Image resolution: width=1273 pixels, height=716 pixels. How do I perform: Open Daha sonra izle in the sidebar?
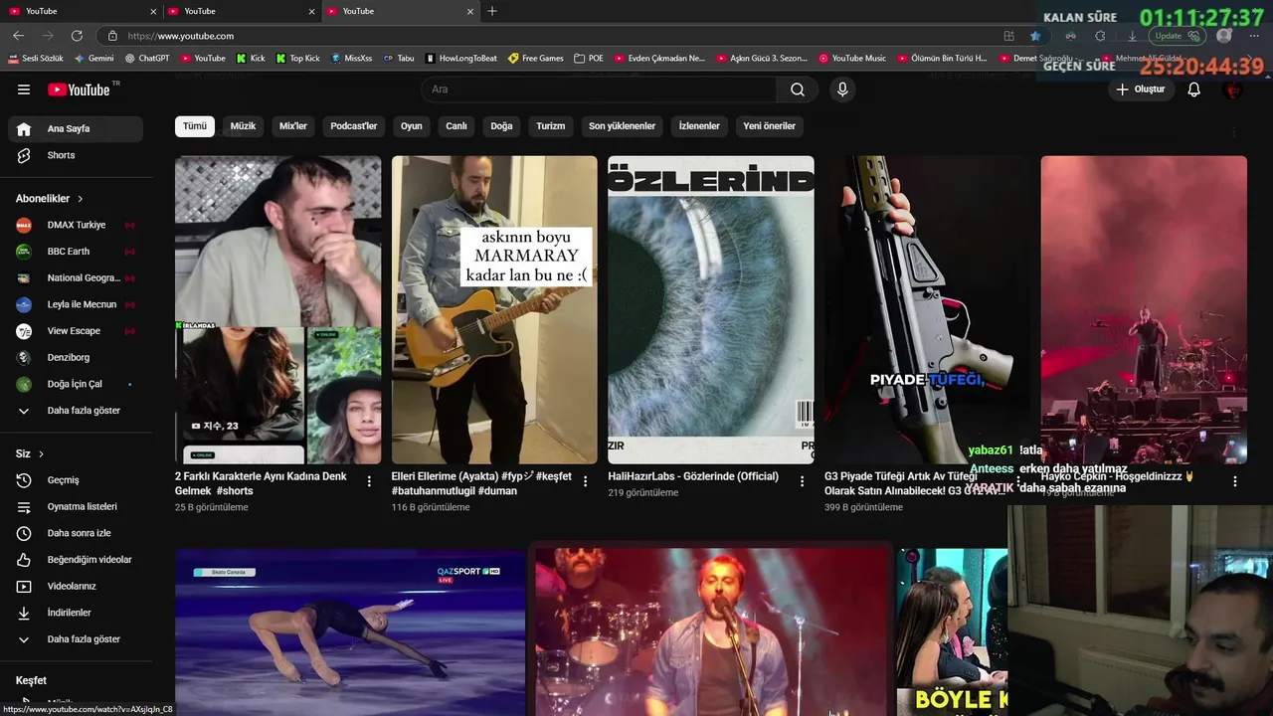coord(76,533)
